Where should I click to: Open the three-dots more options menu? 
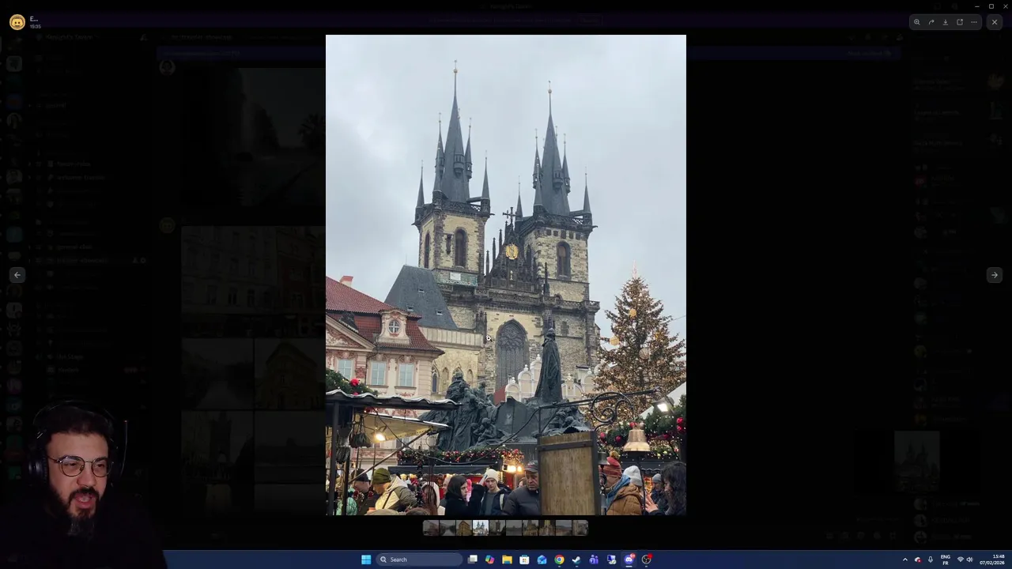coord(974,22)
